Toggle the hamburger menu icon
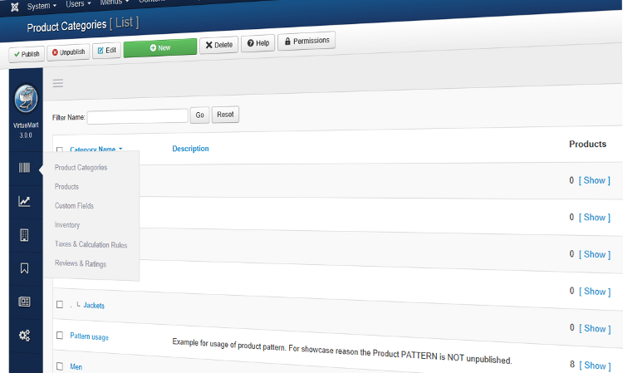This screenshot has height=373, width=623. [58, 83]
